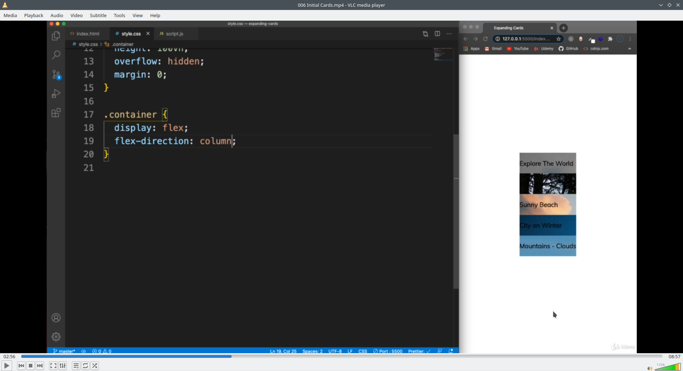Open the Spaces: 2 indentation picker
This screenshot has width=683, height=371.
(x=312, y=351)
